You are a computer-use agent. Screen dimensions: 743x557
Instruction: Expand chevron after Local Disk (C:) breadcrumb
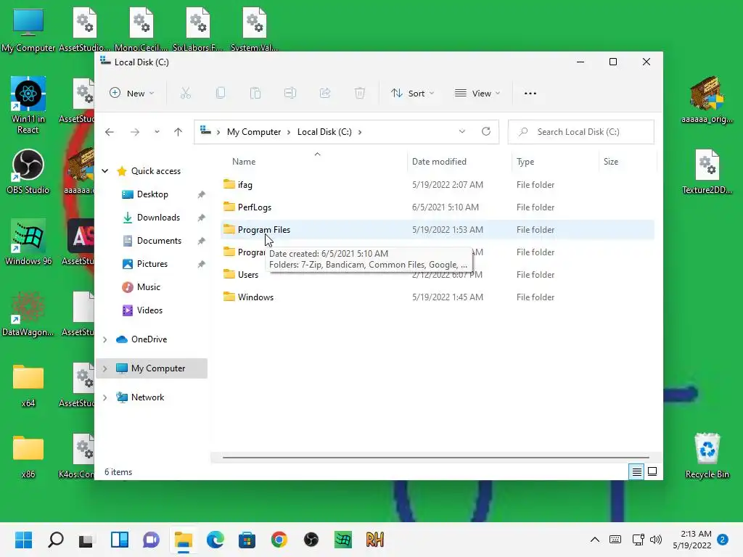360,132
